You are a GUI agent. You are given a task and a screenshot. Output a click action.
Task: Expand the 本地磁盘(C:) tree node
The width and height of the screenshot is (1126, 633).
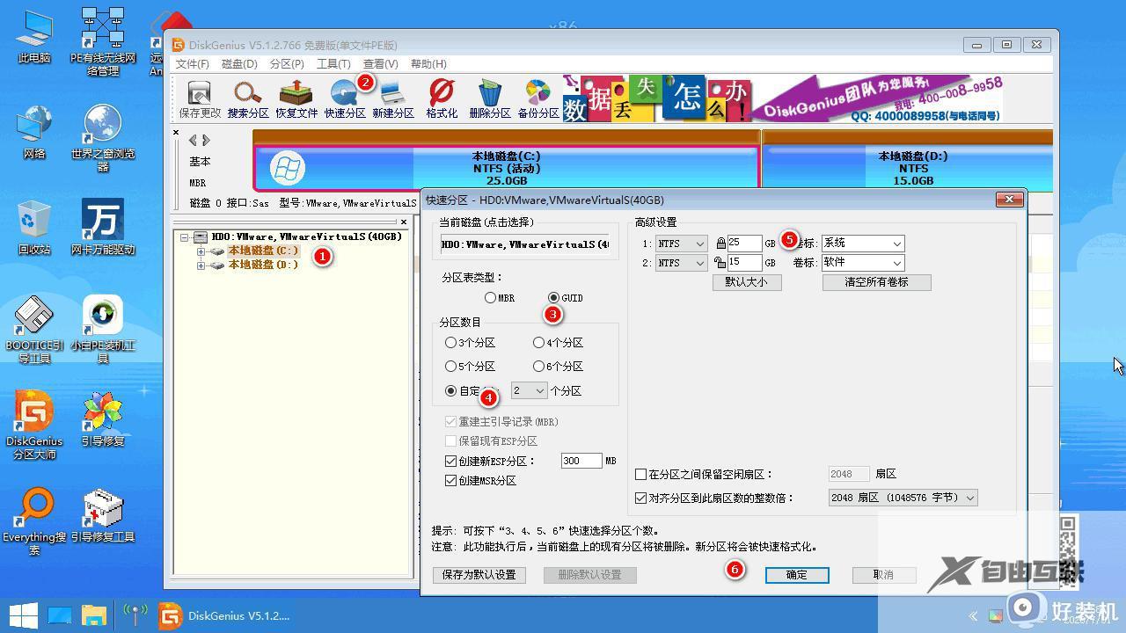tap(201, 251)
